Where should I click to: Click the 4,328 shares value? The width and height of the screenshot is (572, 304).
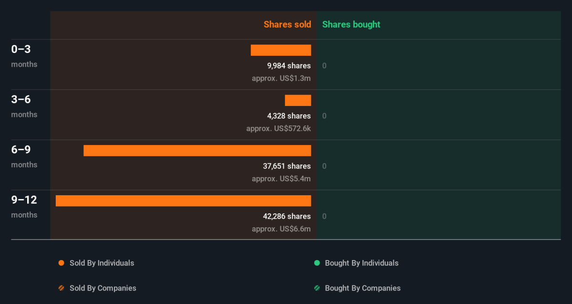tap(289, 116)
